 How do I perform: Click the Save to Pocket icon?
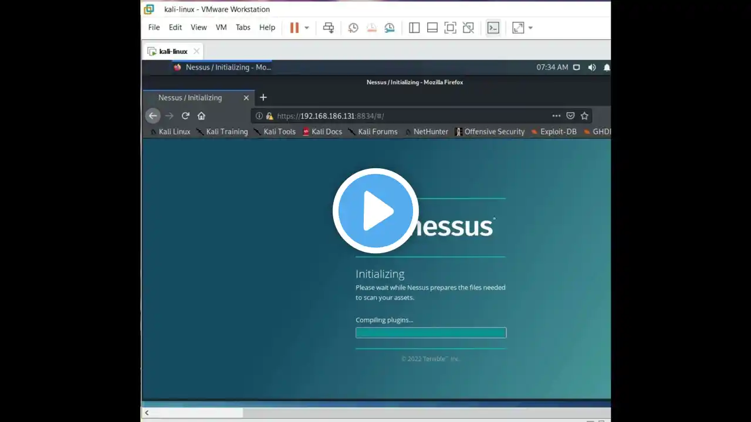point(570,116)
